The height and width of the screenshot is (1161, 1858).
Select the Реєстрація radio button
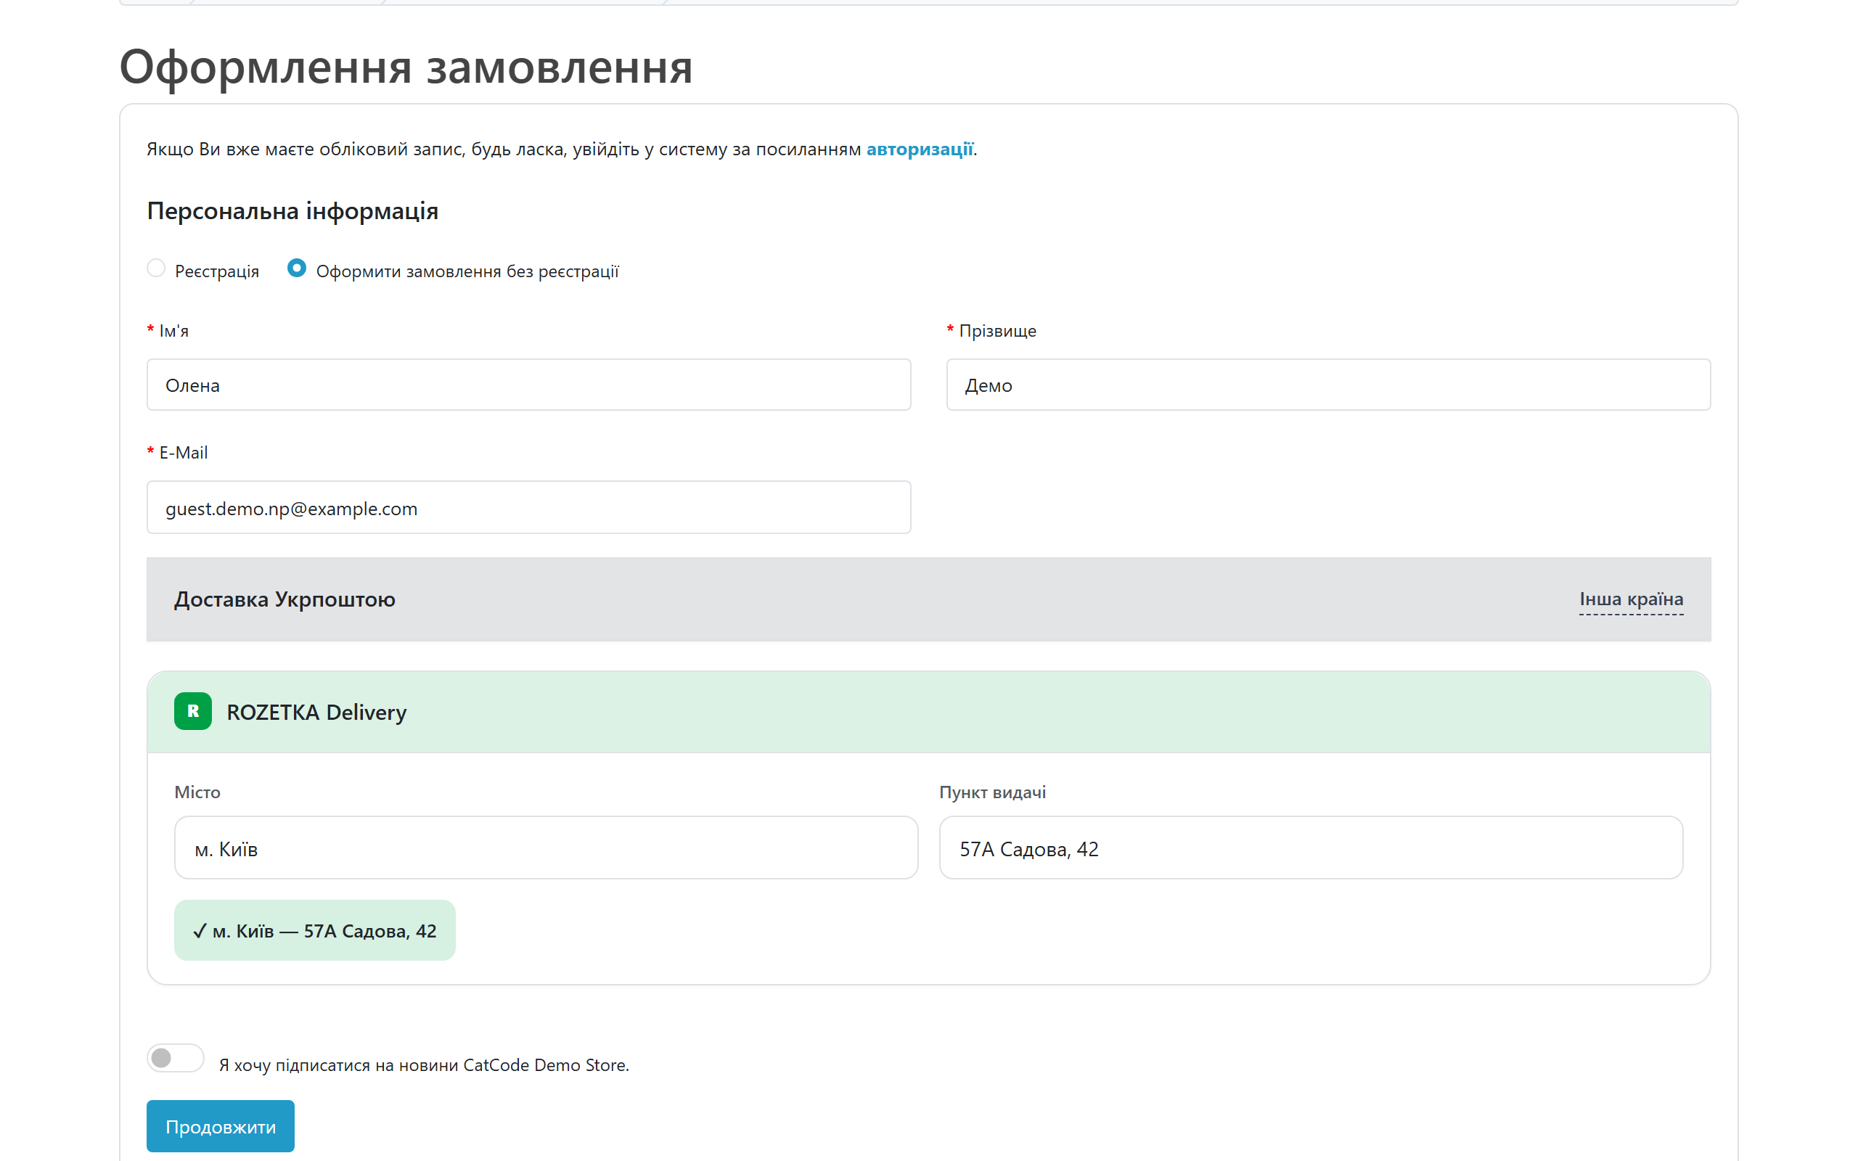pos(156,268)
